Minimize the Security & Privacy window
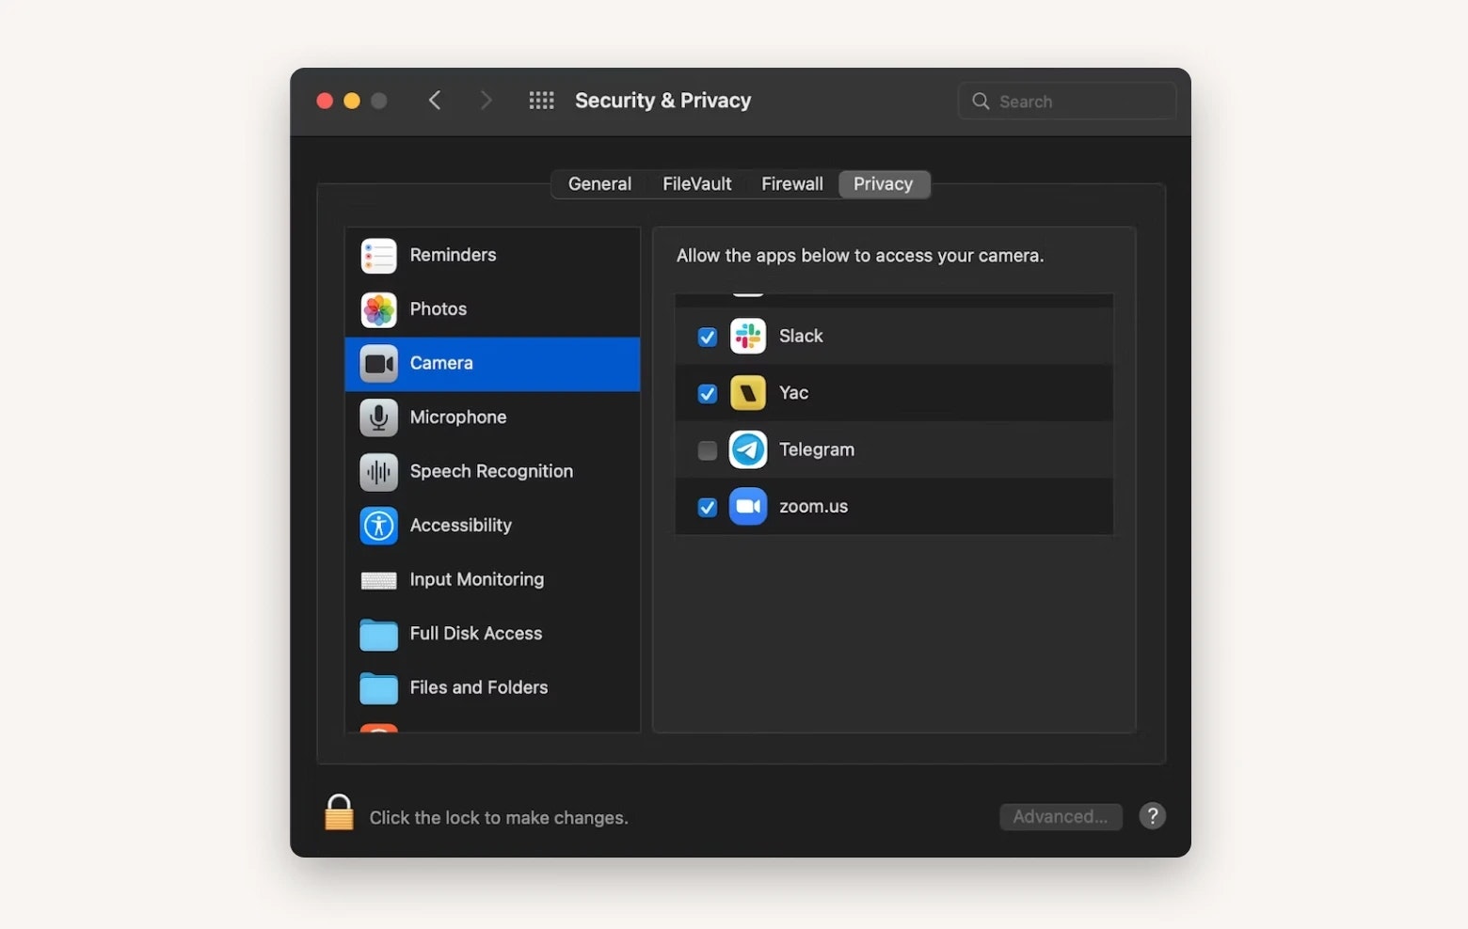This screenshot has width=1468, height=929. tap(352, 101)
